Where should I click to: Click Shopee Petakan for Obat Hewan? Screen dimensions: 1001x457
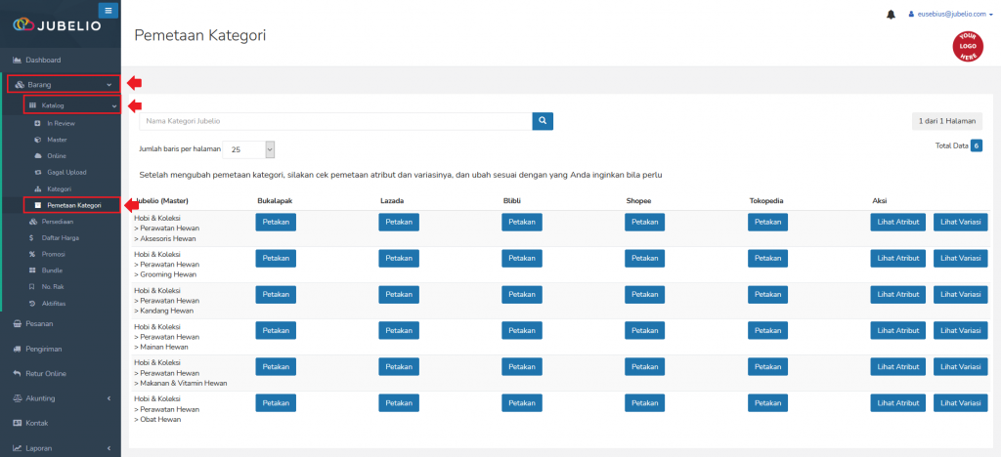(x=645, y=403)
